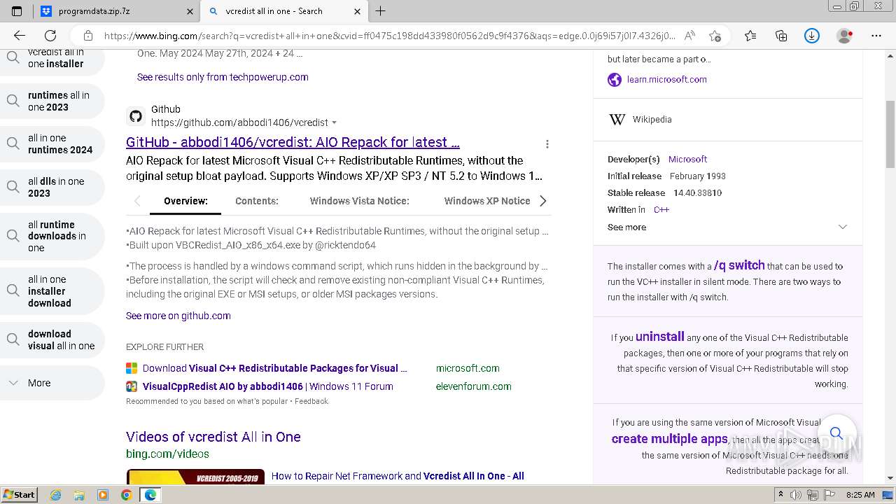Open the learn.microsoft.com source link
The image size is (896, 504).
tap(666, 80)
